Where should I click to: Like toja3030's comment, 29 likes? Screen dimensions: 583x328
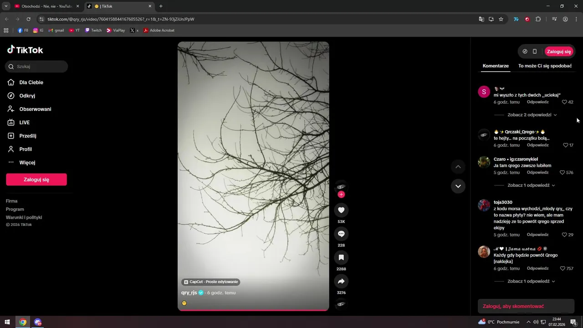pyautogui.click(x=564, y=235)
